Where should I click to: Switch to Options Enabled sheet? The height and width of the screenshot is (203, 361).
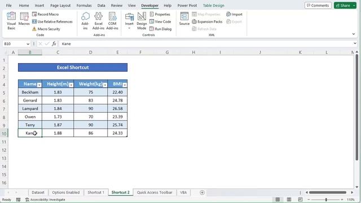(x=66, y=192)
